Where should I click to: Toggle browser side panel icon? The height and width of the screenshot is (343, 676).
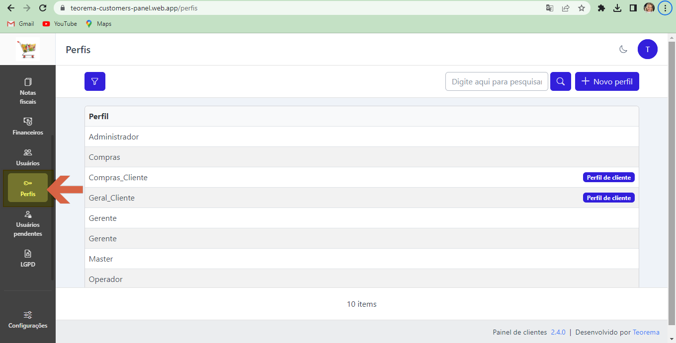tap(633, 8)
